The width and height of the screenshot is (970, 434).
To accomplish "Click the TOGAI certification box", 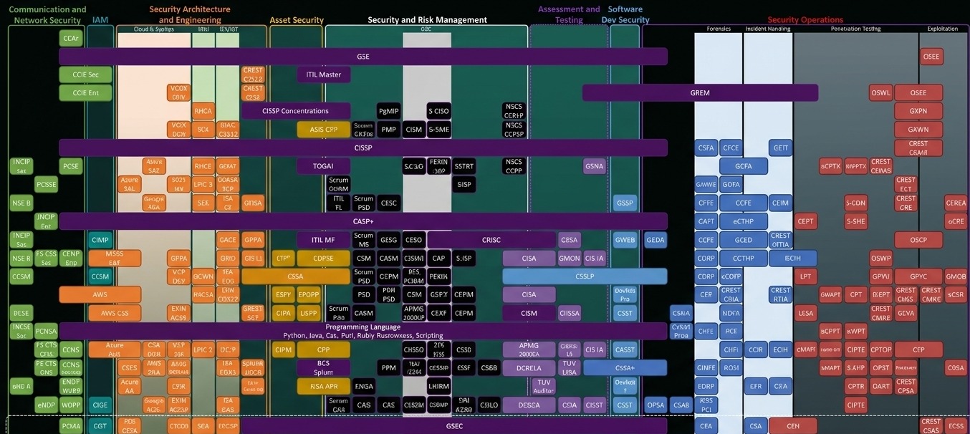I will (323, 166).
